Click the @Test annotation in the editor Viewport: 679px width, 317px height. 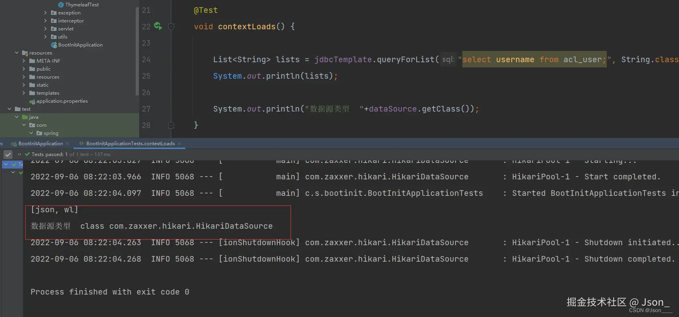pyautogui.click(x=205, y=10)
